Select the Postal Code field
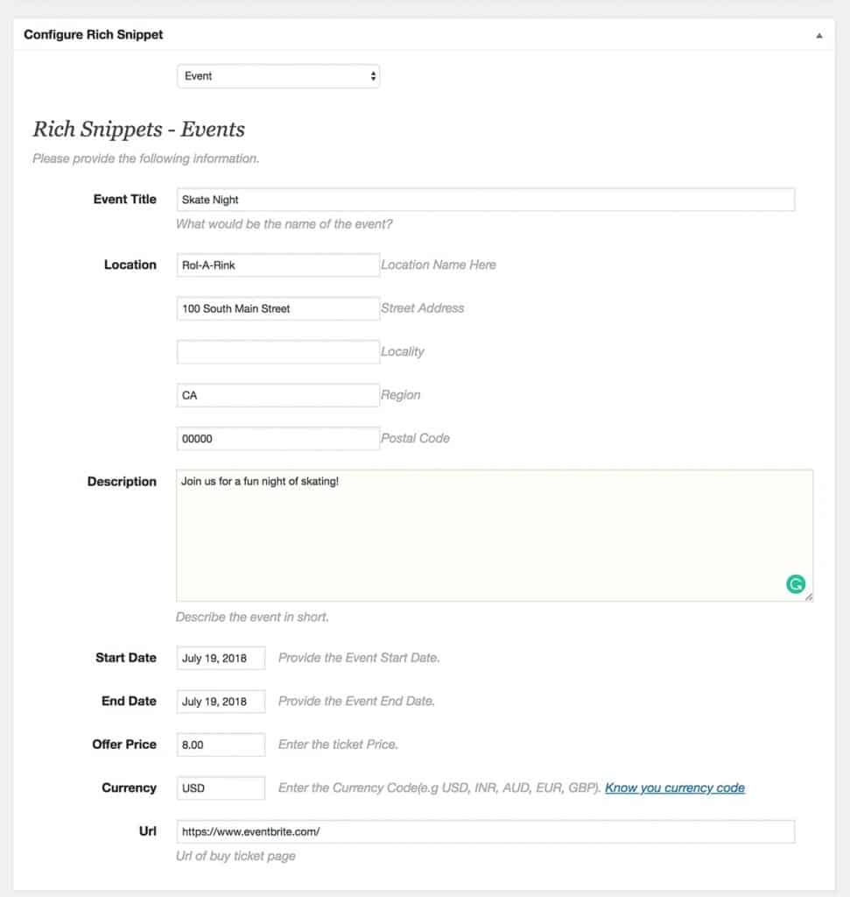 (x=277, y=439)
